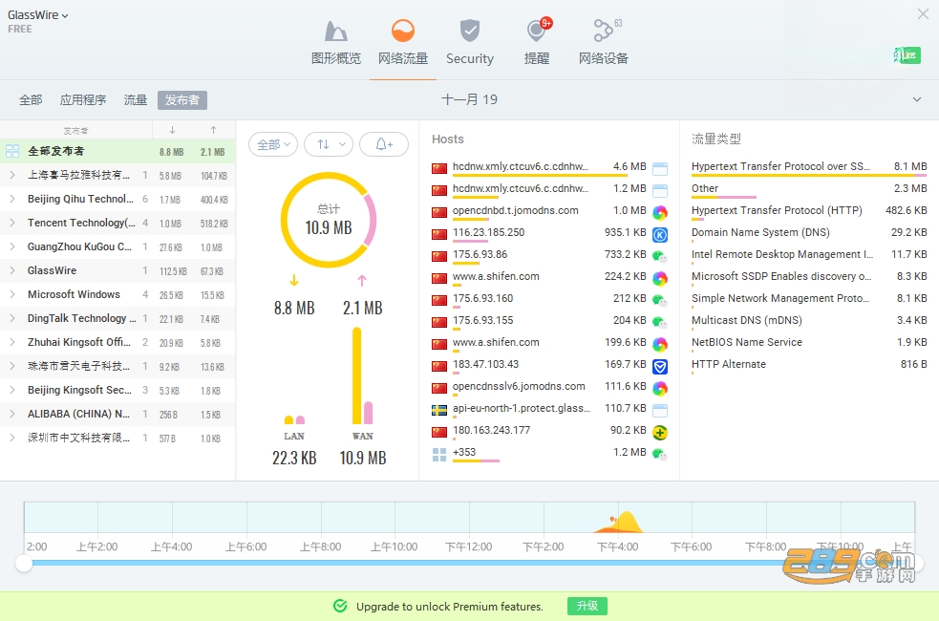Click the grid icon beside +353 hosts
939x621 pixels.
click(439, 455)
